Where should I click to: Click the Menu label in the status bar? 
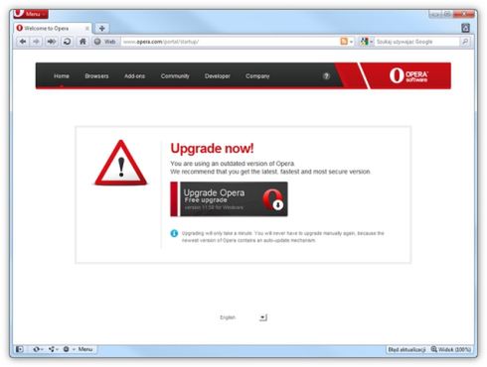tap(85, 349)
